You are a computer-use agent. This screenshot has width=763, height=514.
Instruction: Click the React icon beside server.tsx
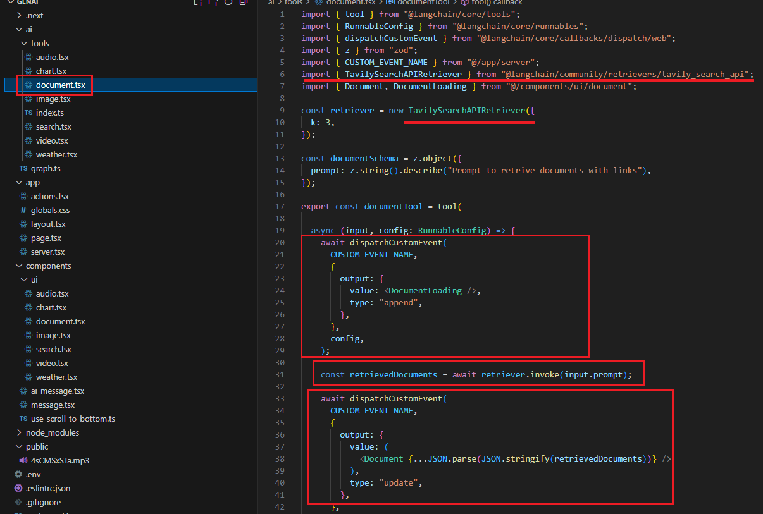23,252
